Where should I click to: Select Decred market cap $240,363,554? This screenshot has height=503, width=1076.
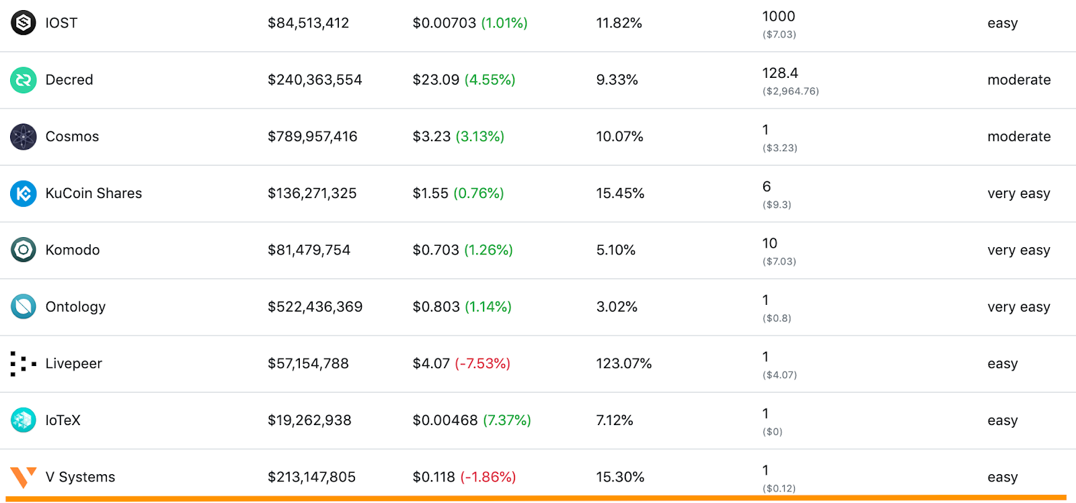[315, 80]
